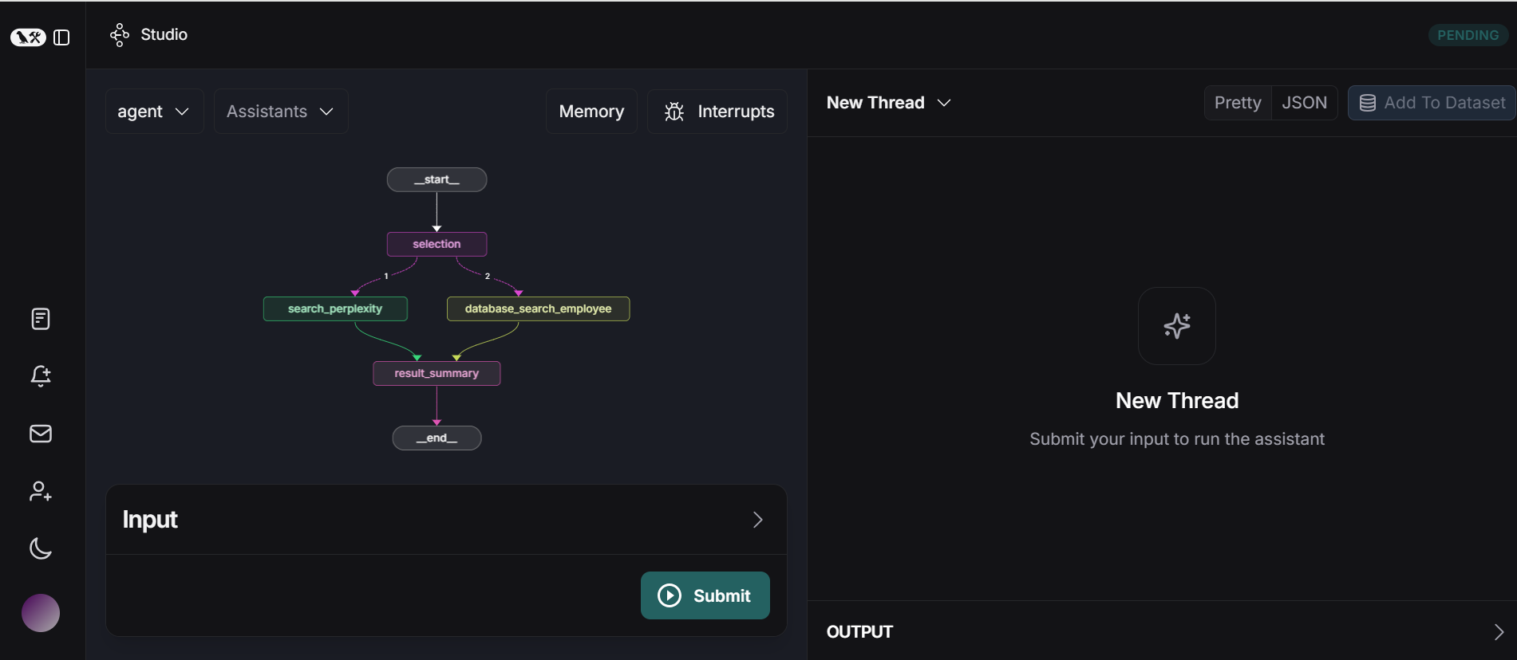This screenshot has height=660, width=1517.
Task: Open the document notes sidebar icon
Action: point(41,319)
